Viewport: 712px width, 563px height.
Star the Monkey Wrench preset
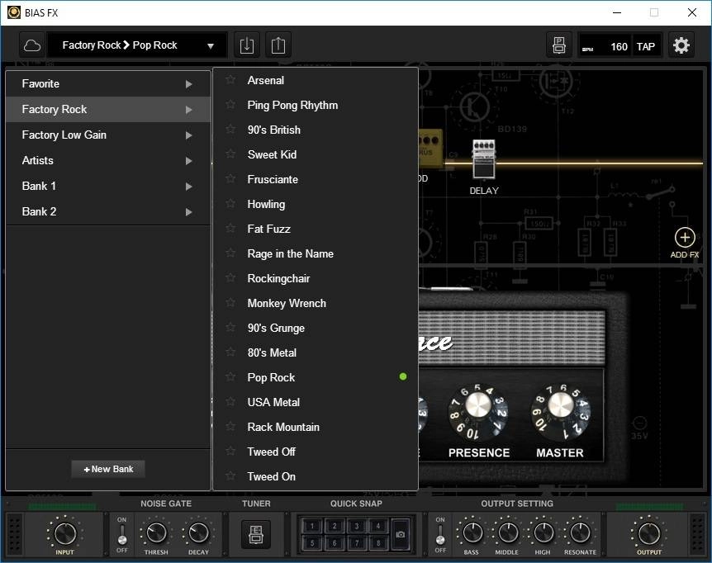tap(230, 303)
